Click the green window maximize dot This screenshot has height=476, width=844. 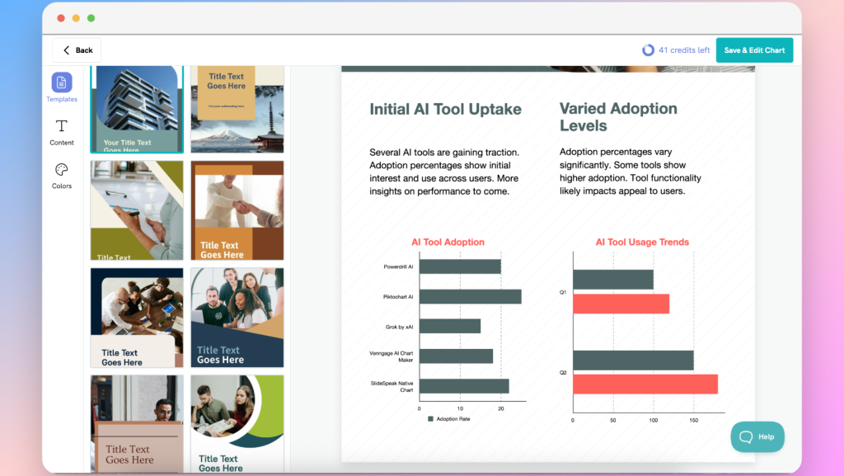pyautogui.click(x=91, y=18)
